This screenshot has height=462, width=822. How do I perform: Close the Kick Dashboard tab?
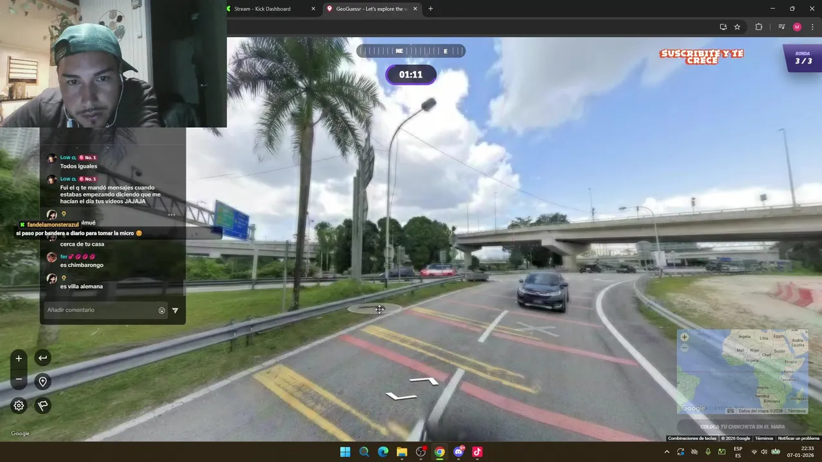point(313,9)
